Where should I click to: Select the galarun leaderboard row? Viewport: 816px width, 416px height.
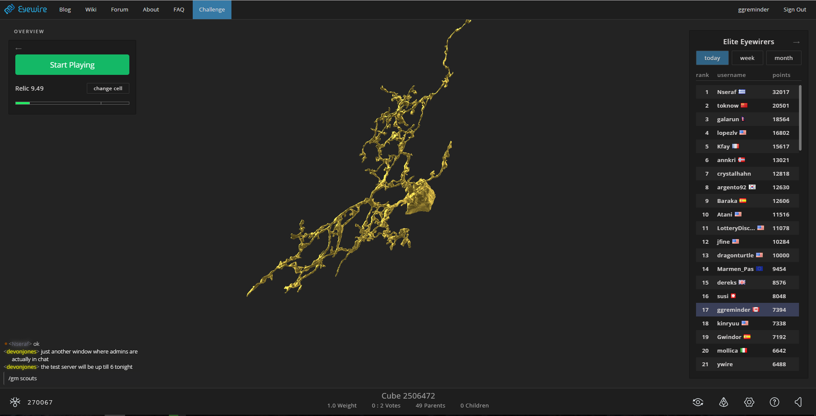(748, 119)
